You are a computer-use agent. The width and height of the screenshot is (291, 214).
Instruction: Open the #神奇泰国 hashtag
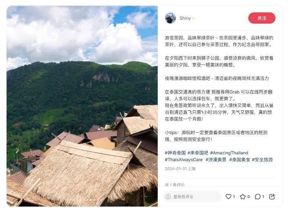[175, 153]
